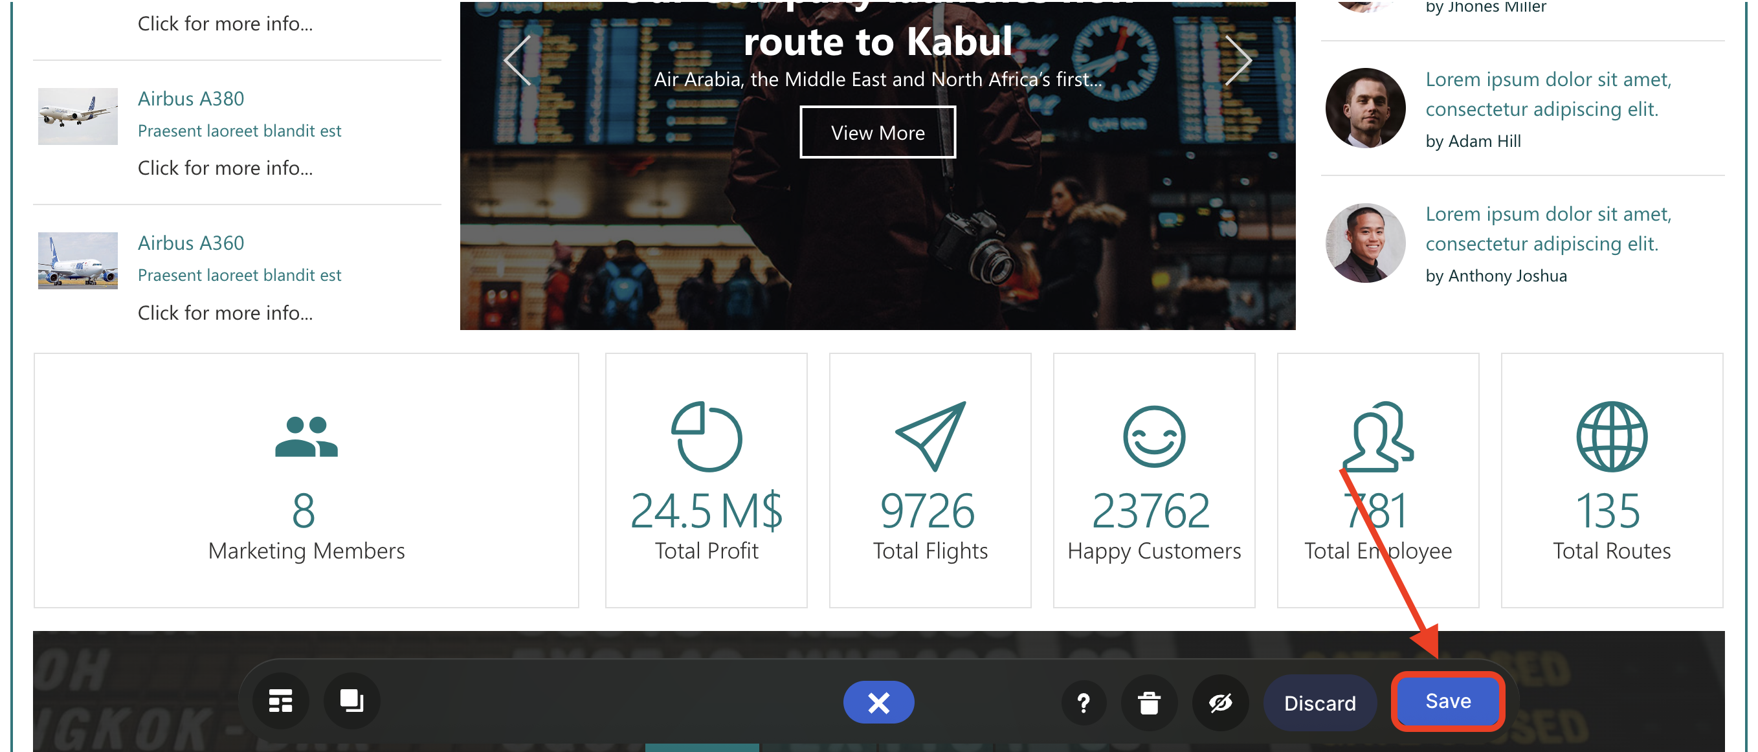Click the View More banner button

pyautogui.click(x=878, y=133)
